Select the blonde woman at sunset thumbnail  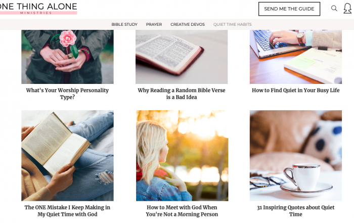click(x=182, y=156)
